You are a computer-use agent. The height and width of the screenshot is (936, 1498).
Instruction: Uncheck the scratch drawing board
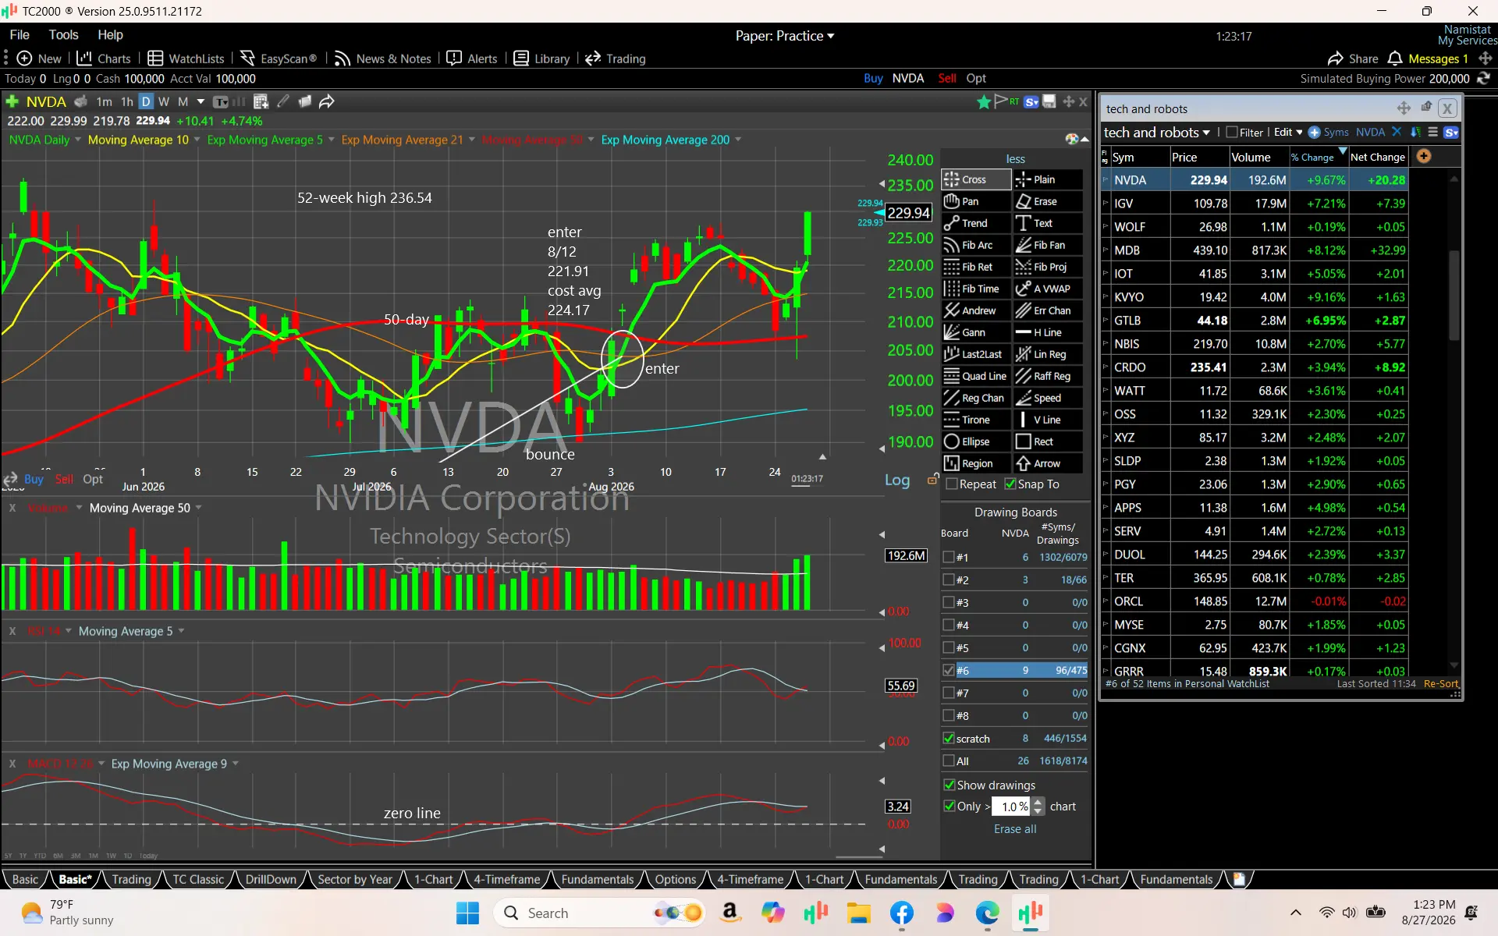949,738
